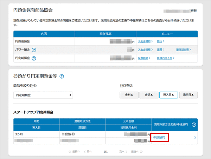Click 中途解約 link
The width and height of the screenshot is (211, 159).
(x=159, y=138)
